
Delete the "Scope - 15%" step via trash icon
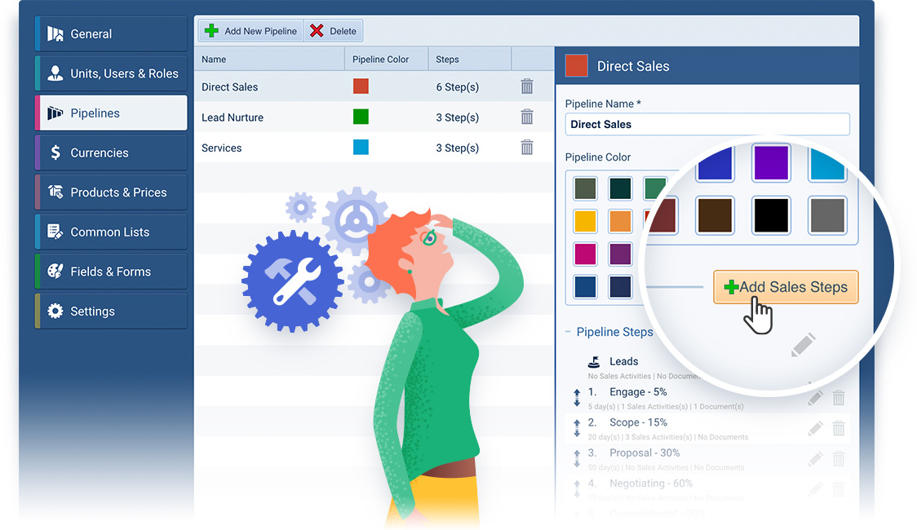click(x=839, y=427)
